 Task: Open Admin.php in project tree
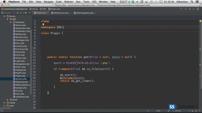[20, 25]
